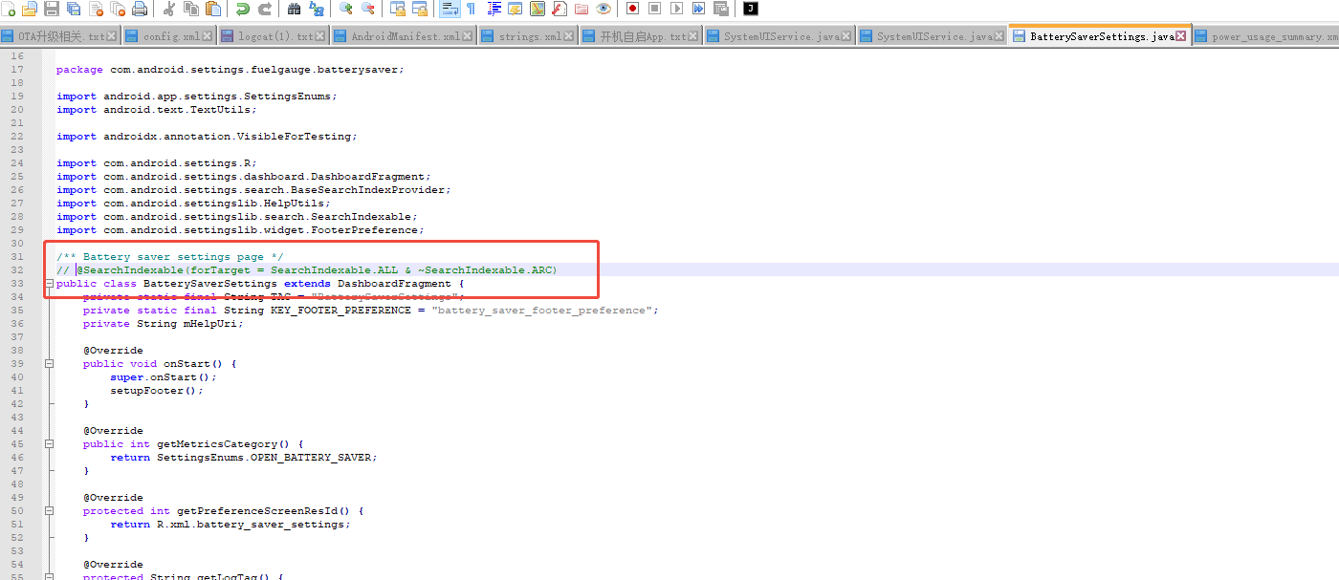The image size is (1339, 580).
Task: Click the 'private String mHelpUri;' line
Action: 164,324
